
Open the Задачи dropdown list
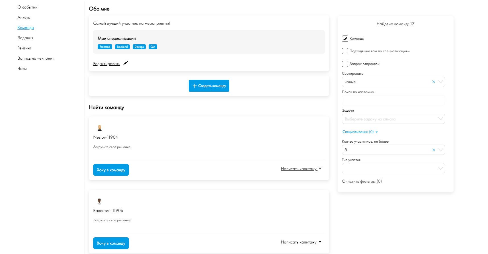pos(393,119)
